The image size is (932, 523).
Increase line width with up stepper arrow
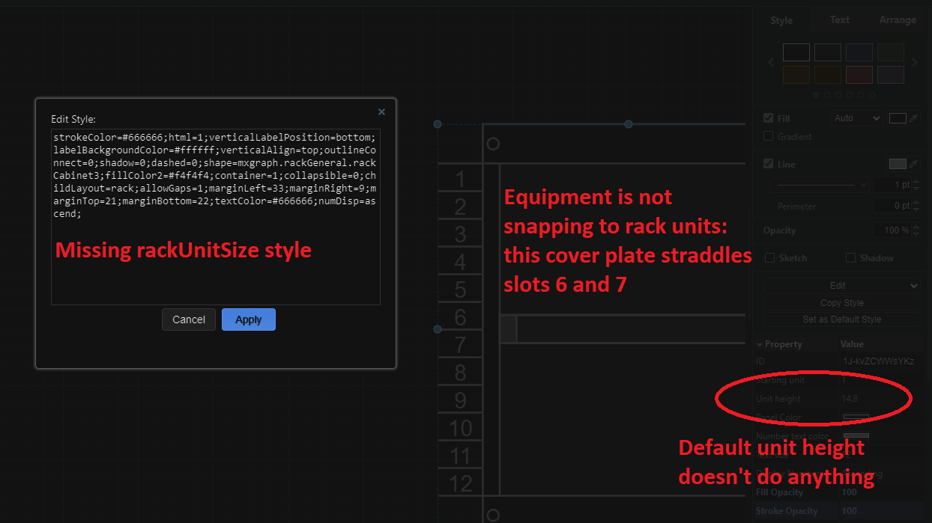[916, 181]
